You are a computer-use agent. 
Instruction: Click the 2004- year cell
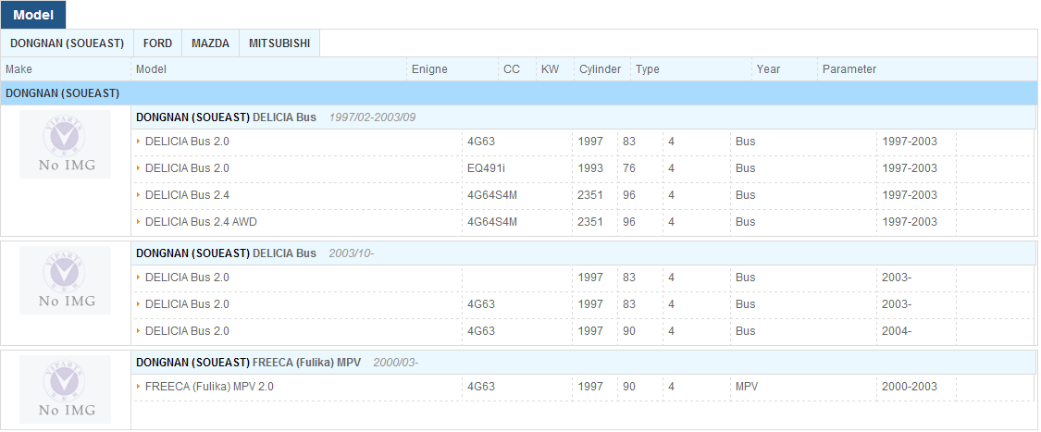[x=897, y=331]
